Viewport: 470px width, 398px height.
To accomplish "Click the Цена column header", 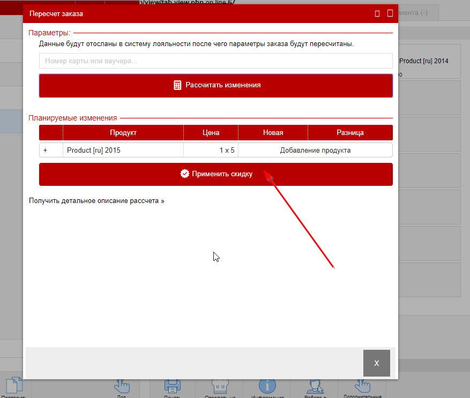I will point(211,133).
